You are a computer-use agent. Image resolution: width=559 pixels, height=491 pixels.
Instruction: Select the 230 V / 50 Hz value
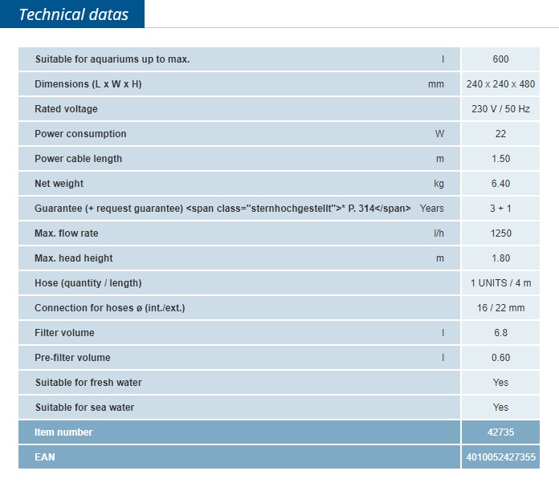pyautogui.click(x=500, y=109)
